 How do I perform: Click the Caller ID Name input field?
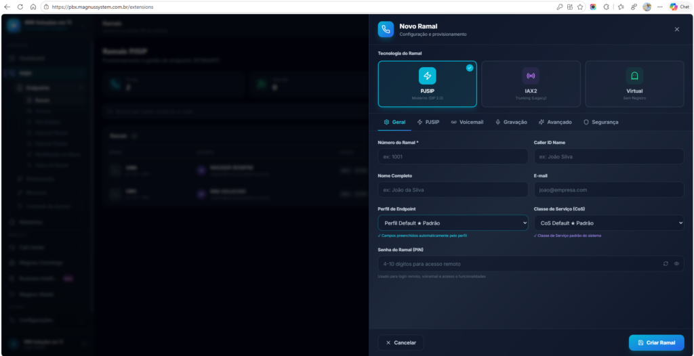point(609,156)
